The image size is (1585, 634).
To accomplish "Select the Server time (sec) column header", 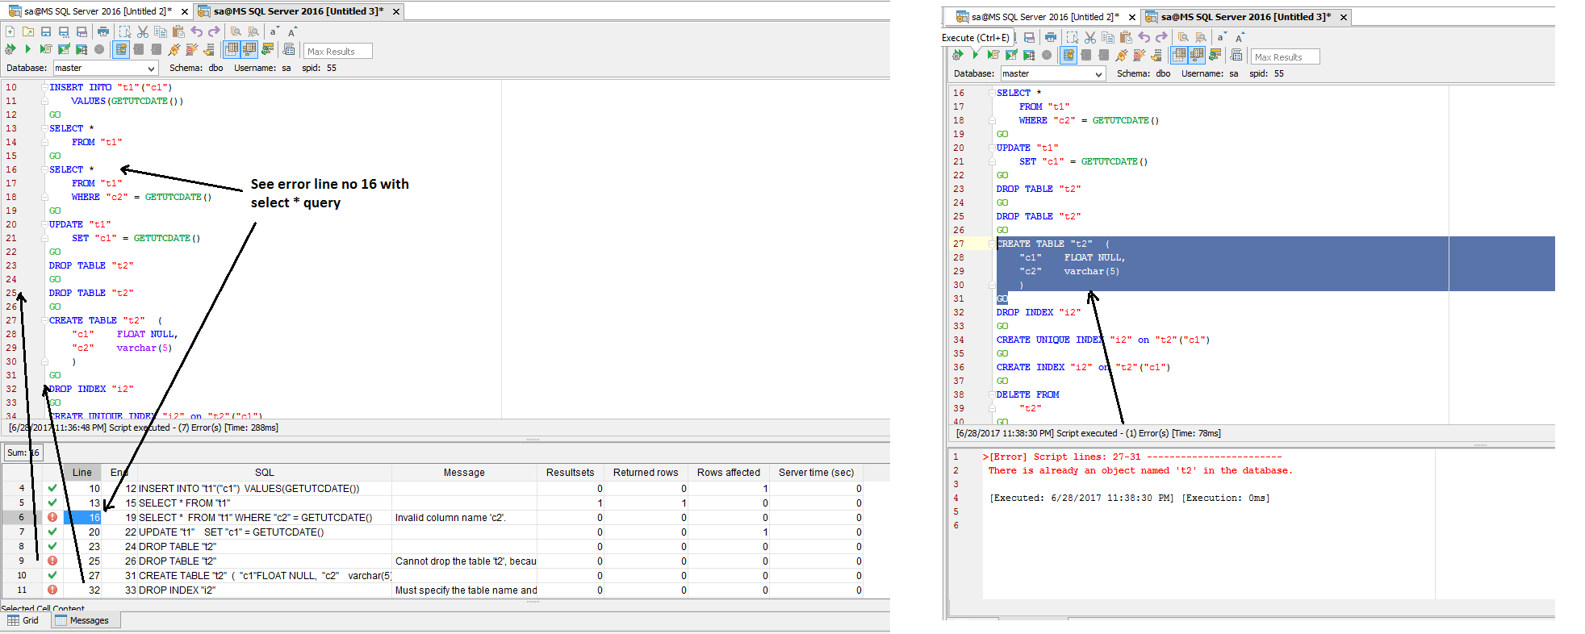I will pos(816,473).
